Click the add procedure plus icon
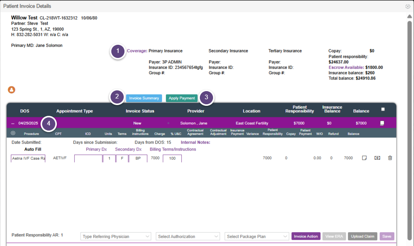 (x=13, y=133)
